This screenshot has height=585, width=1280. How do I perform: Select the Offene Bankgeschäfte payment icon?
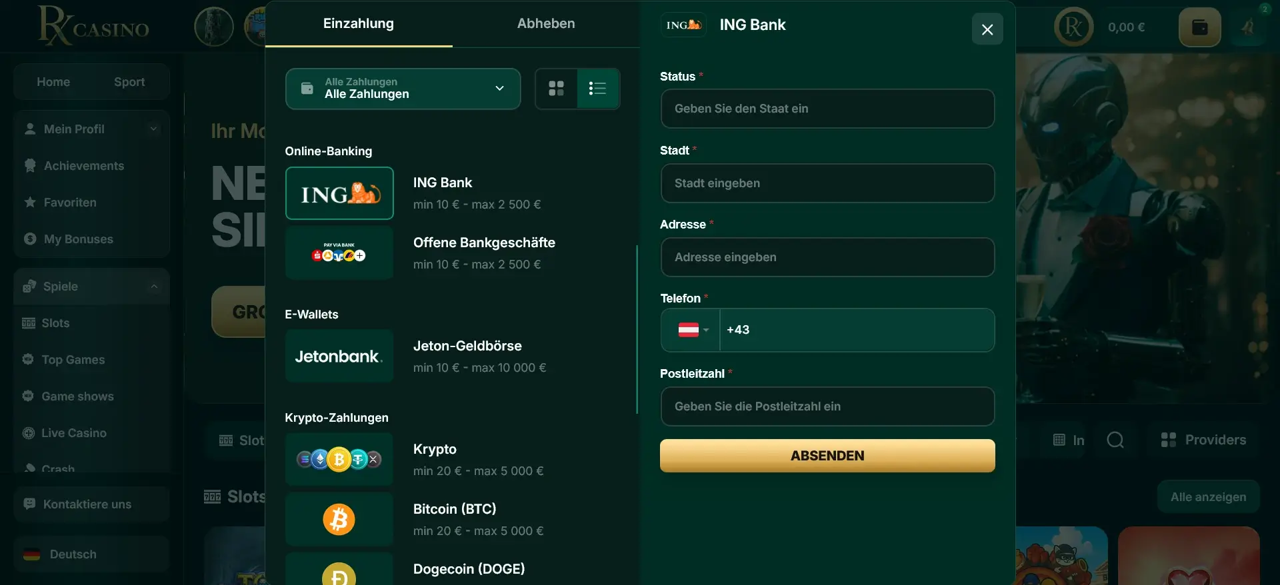(x=339, y=253)
